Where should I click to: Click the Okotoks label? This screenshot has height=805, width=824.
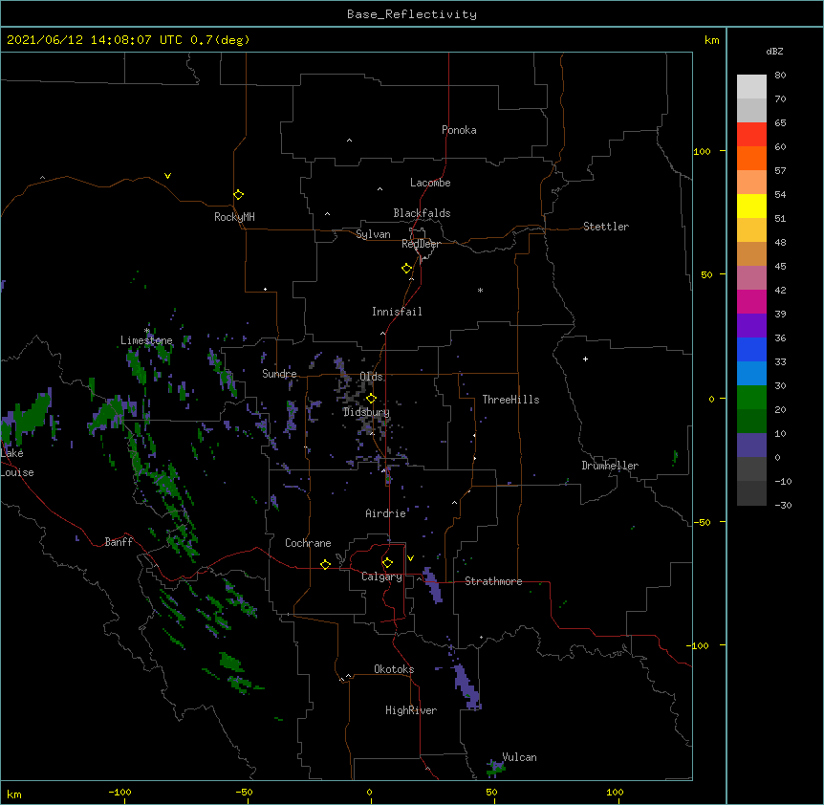[x=394, y=669]
